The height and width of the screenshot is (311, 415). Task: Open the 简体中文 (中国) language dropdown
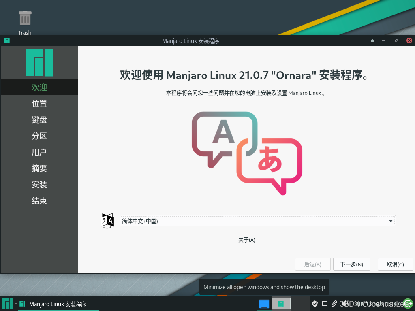pos(257,221)
